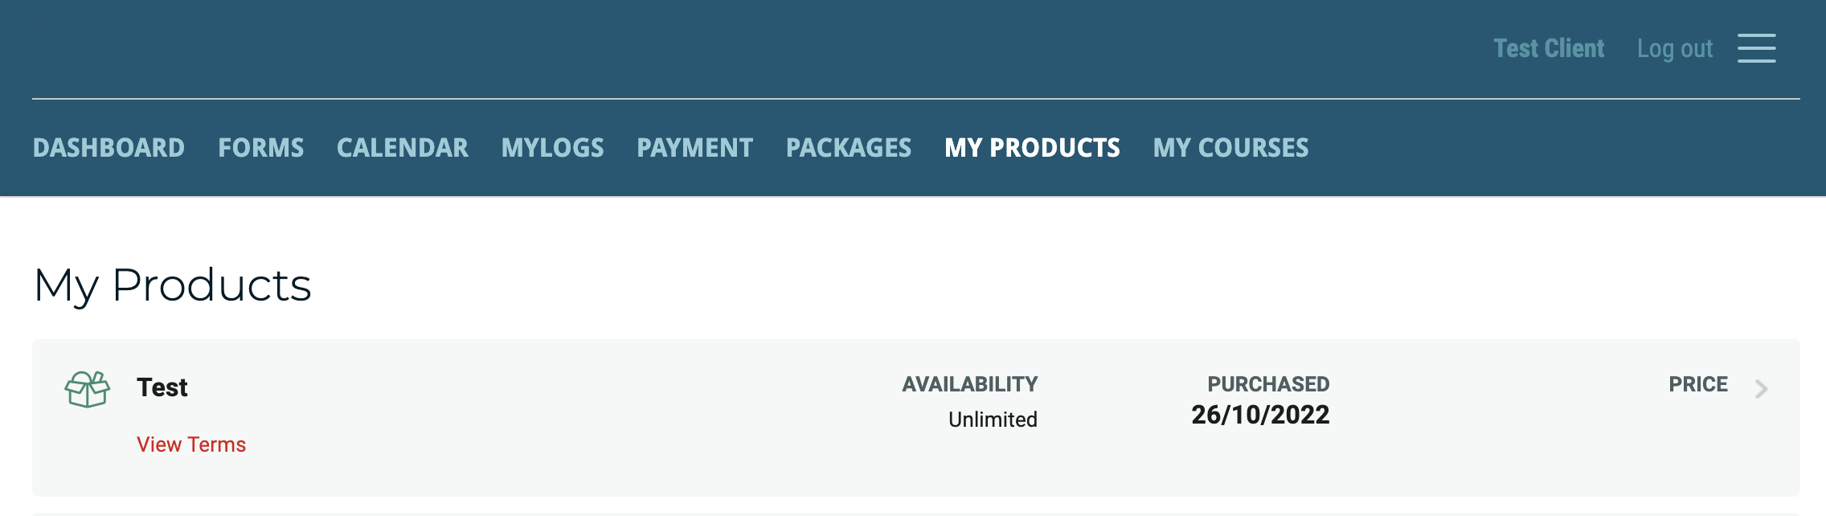Select the MyLogs navigation tab

553,148
